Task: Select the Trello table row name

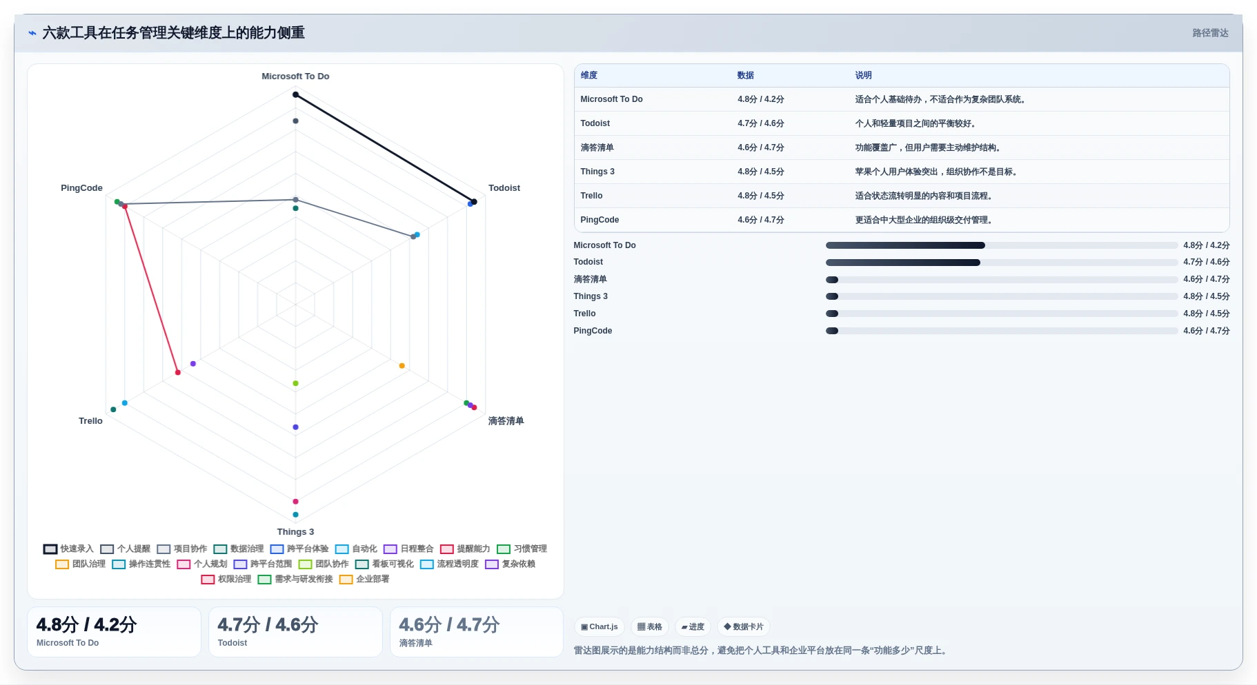Action: [591, 196]
